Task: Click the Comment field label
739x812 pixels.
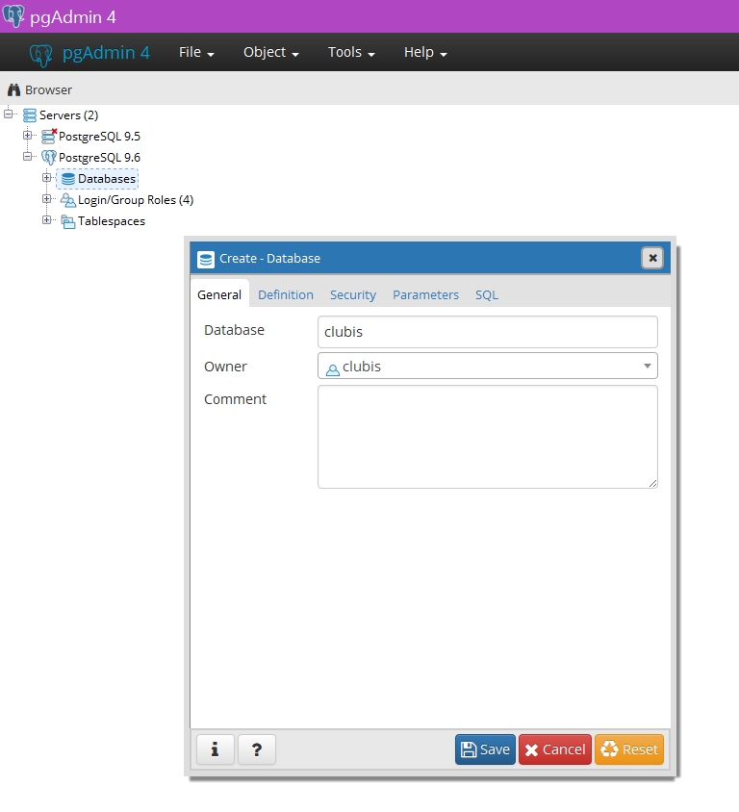Action: [x=235, y=399]
